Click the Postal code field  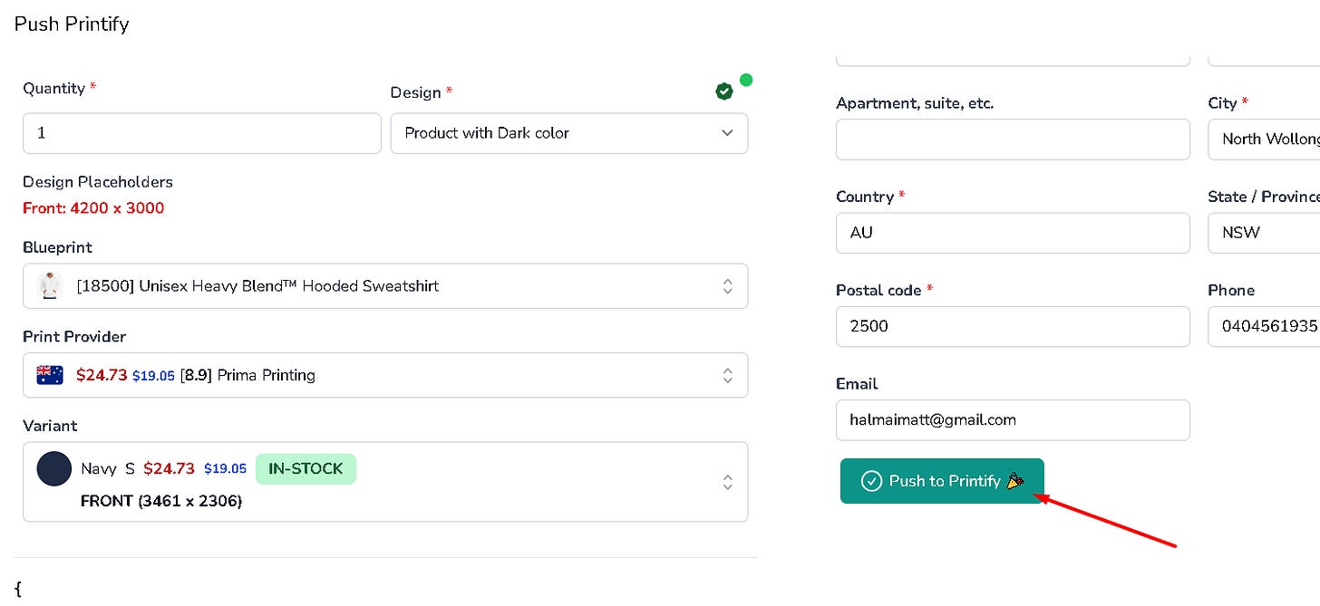(x=1013, y=326)
